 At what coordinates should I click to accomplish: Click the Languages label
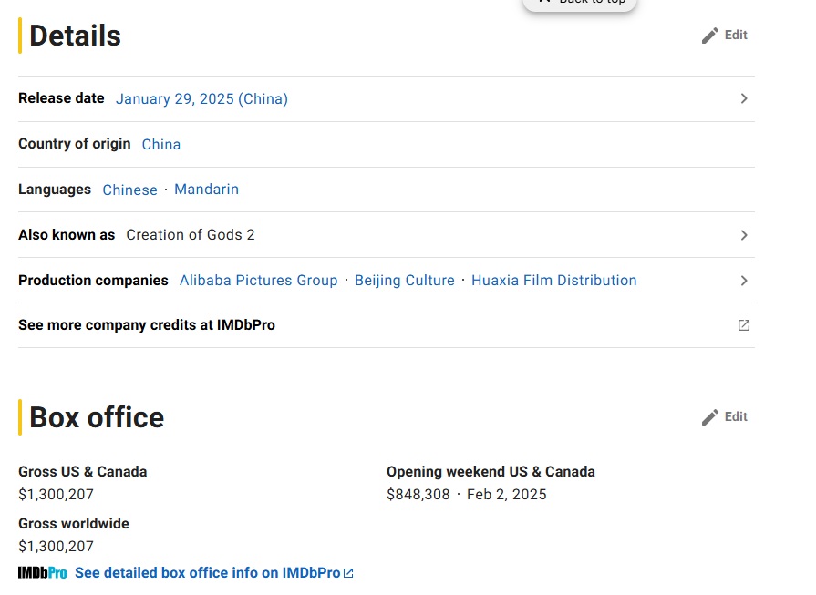[55, 190]
